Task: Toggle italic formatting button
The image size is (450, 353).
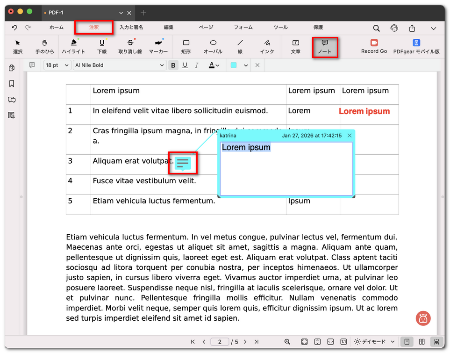Action: click(x=197, y=65)
